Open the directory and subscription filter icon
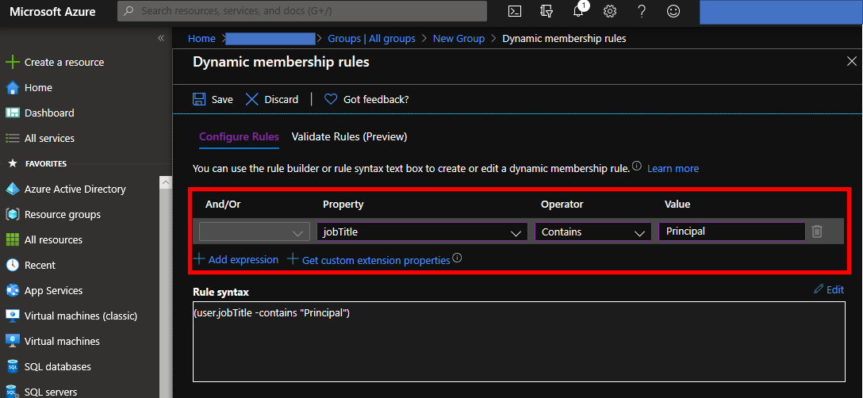The image size is (863, 398). click(x=546, y=11)
